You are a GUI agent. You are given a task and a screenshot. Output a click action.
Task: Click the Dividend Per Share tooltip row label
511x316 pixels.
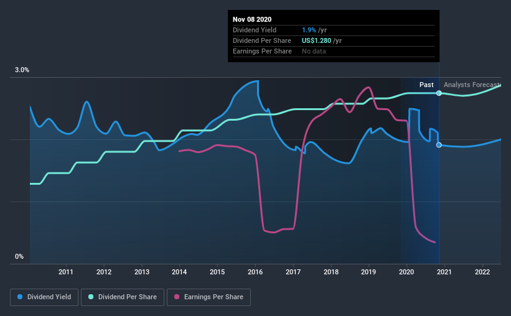(262, 40)
